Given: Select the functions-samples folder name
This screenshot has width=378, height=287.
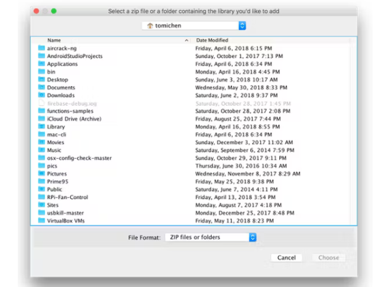Looking at the screenshot, I should pos(70,111).
